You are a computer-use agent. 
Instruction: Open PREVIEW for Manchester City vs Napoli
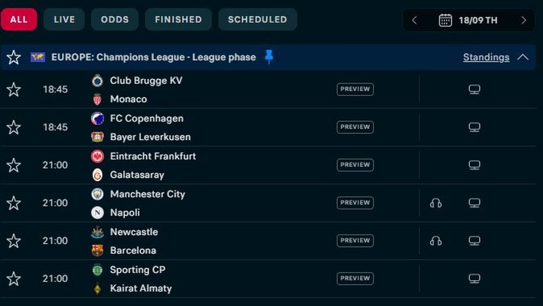[355, 203]
